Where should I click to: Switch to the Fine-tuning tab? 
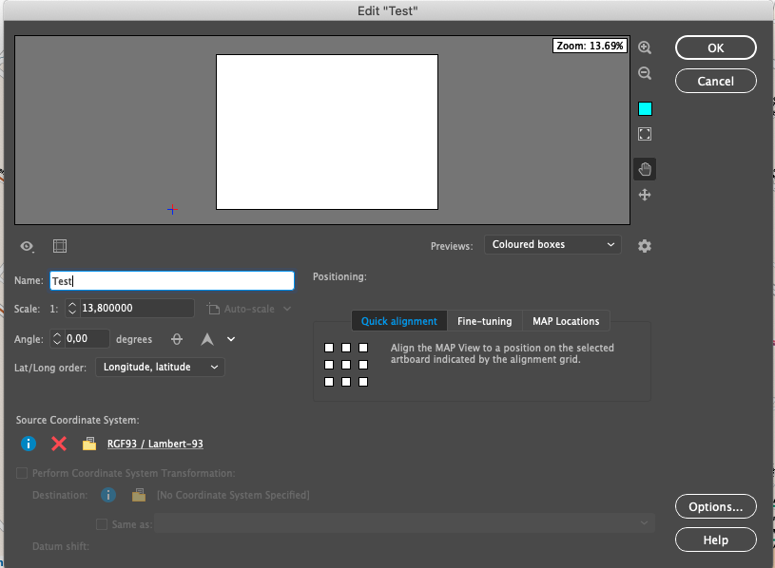(484, 321)
